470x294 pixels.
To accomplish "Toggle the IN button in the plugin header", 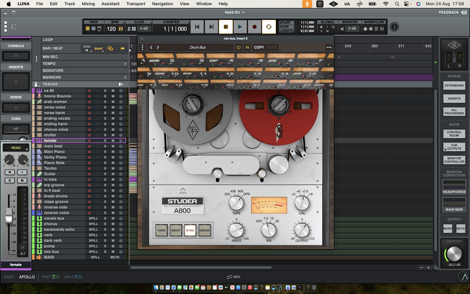I will tap(247, 47).
